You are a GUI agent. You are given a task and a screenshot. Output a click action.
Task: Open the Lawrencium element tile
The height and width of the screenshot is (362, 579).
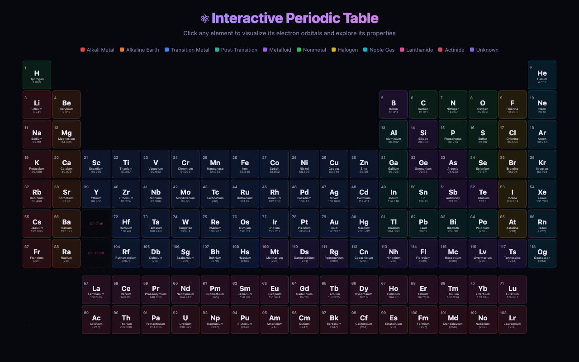[x=513, y=319]
